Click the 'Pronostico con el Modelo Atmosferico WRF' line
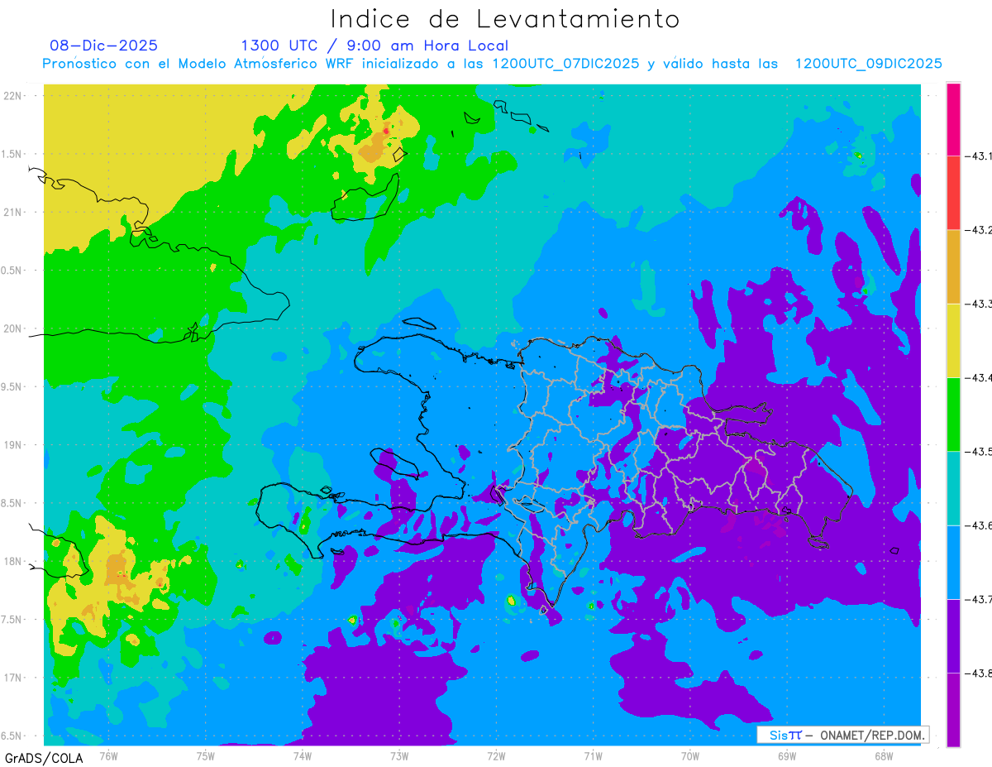 tap(493, 64)
